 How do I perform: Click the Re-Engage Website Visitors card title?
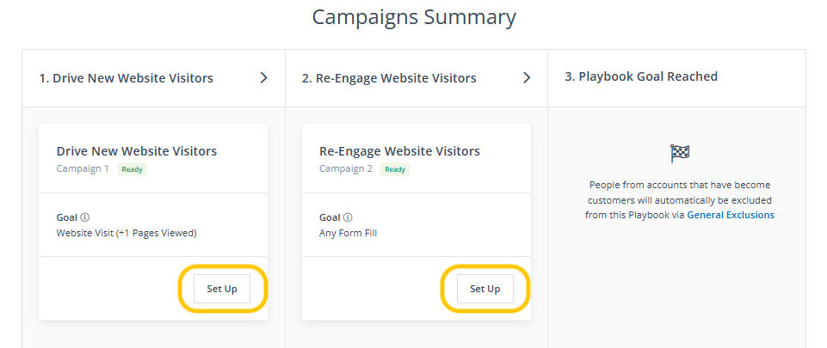[399, 151]
